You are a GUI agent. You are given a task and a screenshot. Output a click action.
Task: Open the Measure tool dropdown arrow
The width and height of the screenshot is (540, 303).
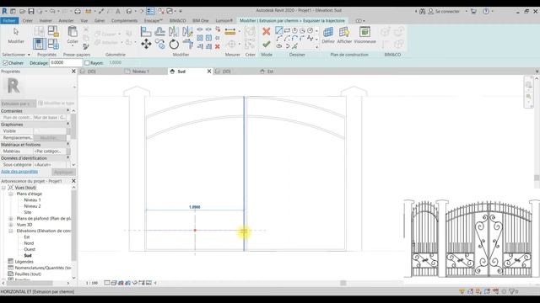click(240, 32)
